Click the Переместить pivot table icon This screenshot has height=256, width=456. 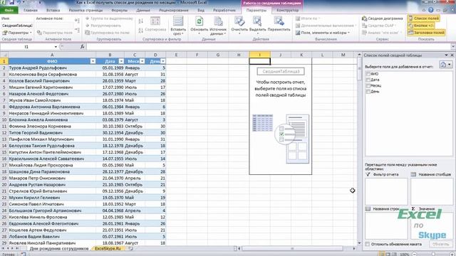coord(279,22)
